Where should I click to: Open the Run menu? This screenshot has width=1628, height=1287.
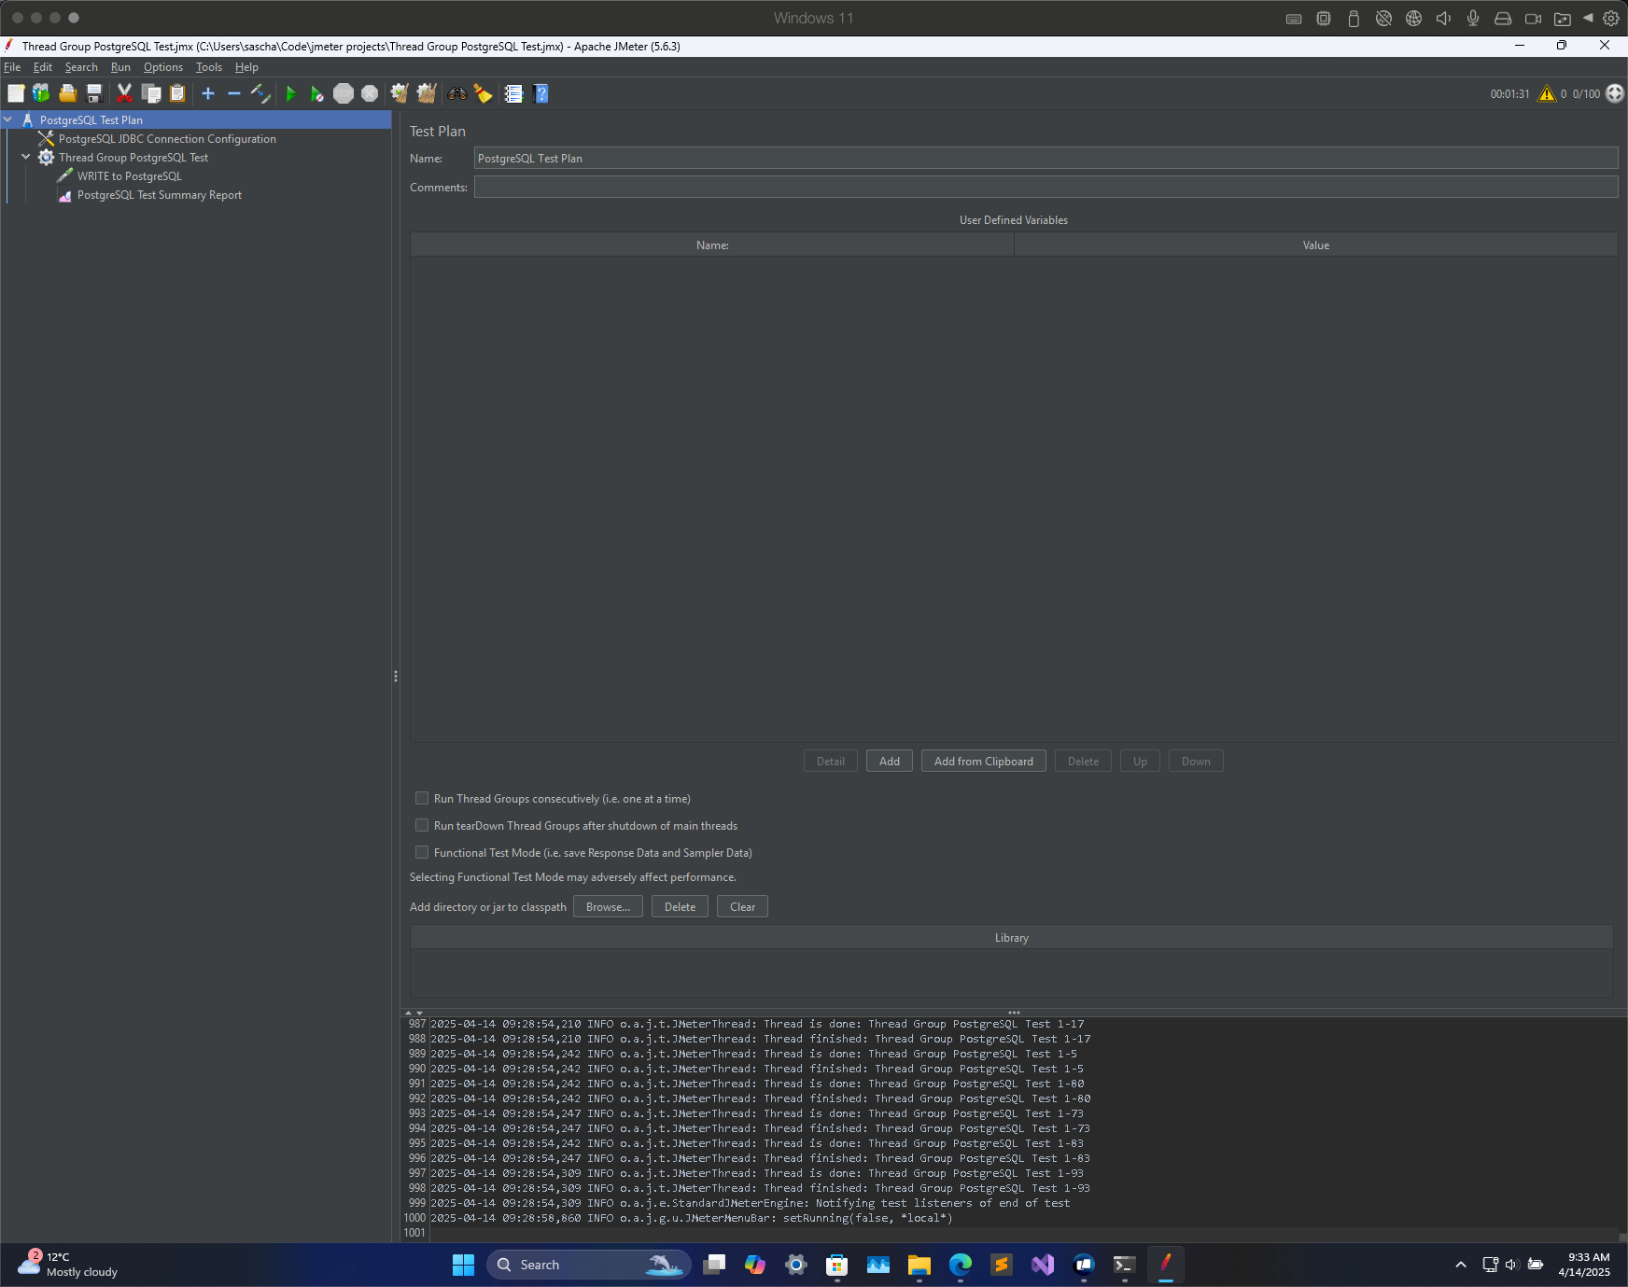pyautogui.click(x=120, y=67)
